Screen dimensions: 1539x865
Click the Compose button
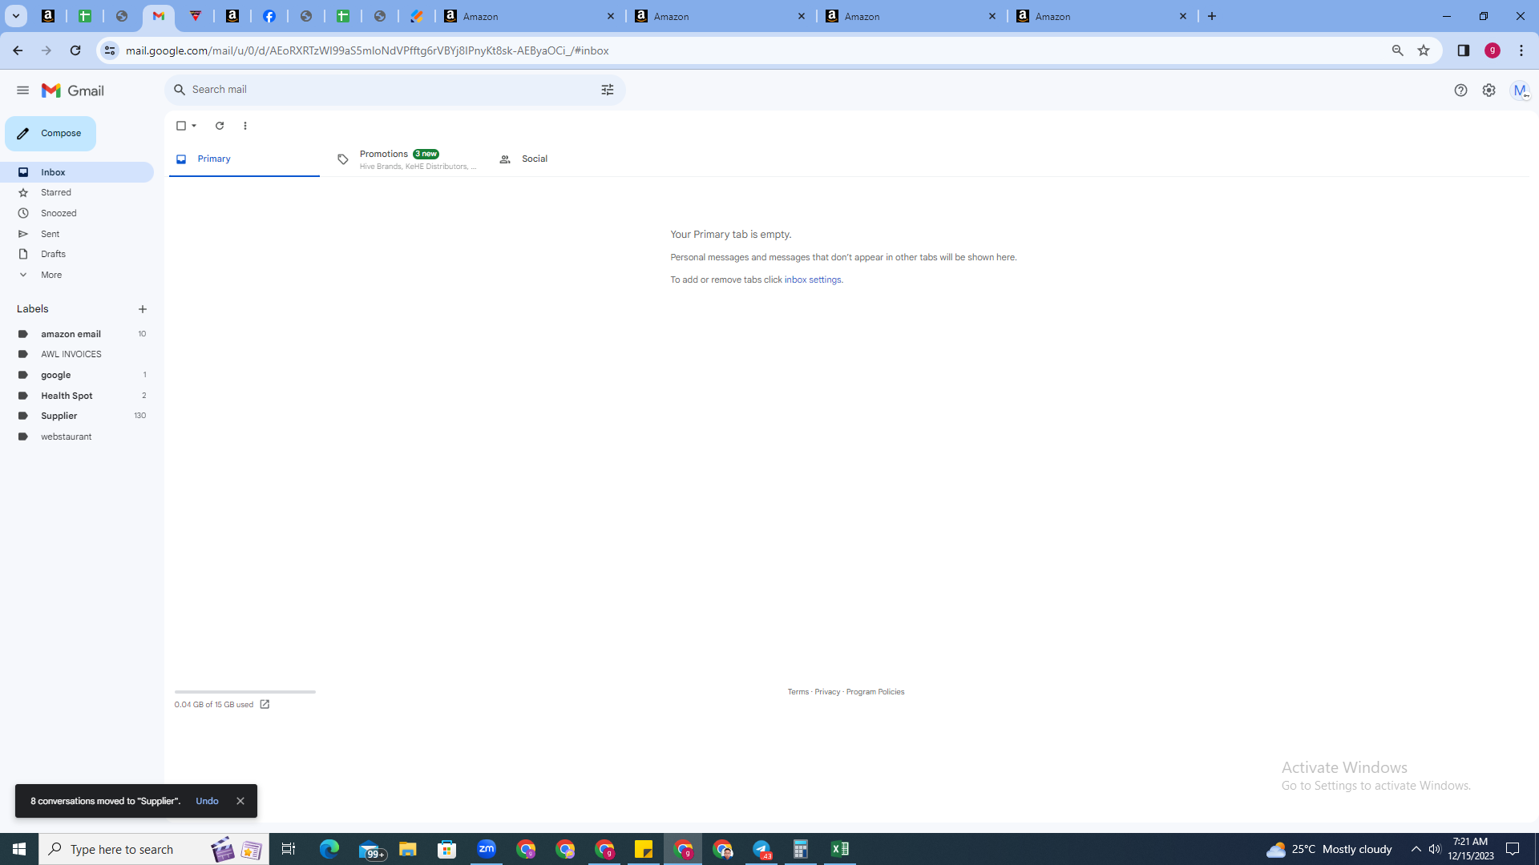tap(50, 134)
